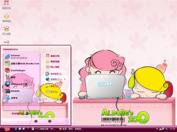Click the third quick launch icon
Image resolution: width=177 pixels, height=132 pixels.
click(x=24, y=129)
